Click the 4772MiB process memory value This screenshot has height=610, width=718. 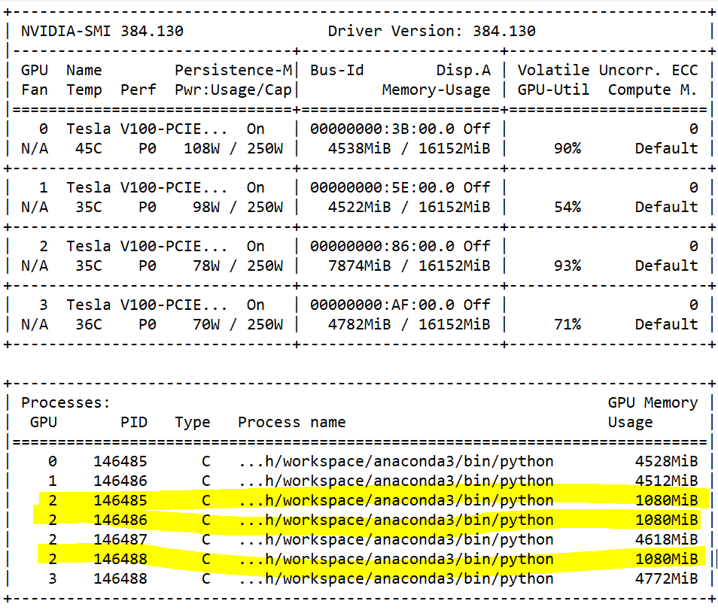pos(665,579)
